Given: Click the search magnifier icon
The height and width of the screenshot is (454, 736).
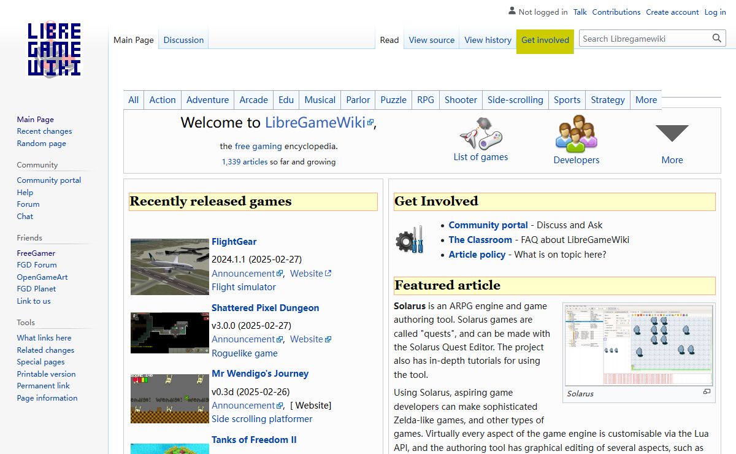Looking at the screenshot, I should (717, 39).
